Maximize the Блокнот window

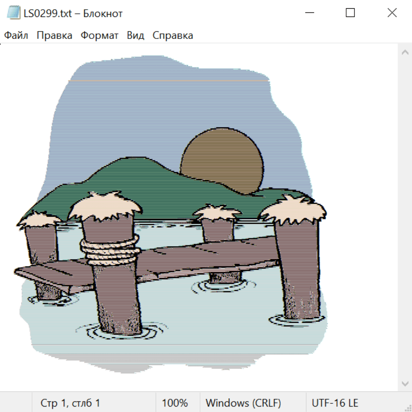(x=350, y=13)
